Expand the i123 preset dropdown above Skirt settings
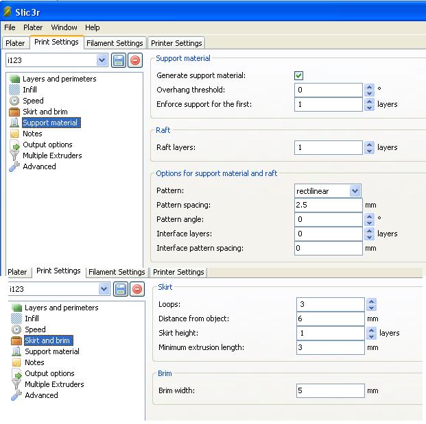This screenshot has height=424, width=426. click(103, 289)
